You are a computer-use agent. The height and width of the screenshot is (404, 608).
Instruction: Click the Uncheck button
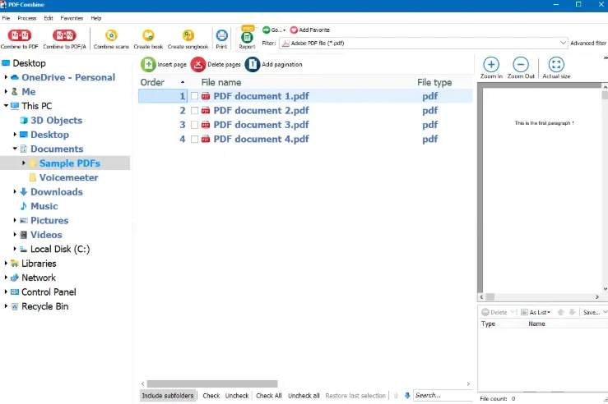(x=237, y=396)
